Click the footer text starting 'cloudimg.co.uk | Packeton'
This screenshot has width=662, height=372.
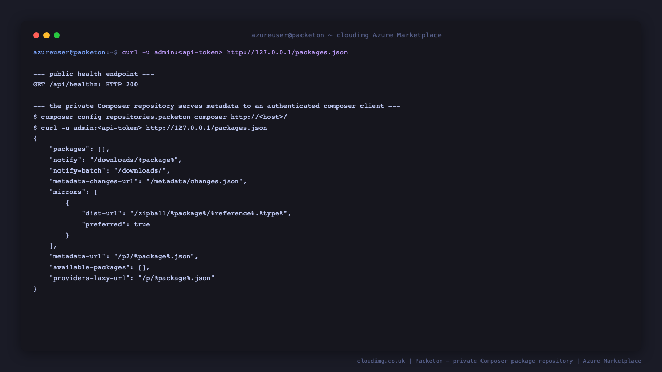499,361
